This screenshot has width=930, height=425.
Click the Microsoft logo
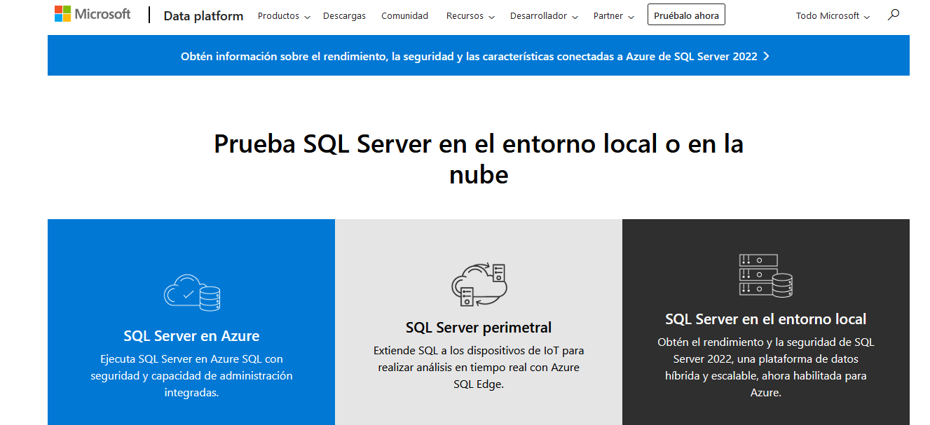pyautogui.click(x=93, y=14)
